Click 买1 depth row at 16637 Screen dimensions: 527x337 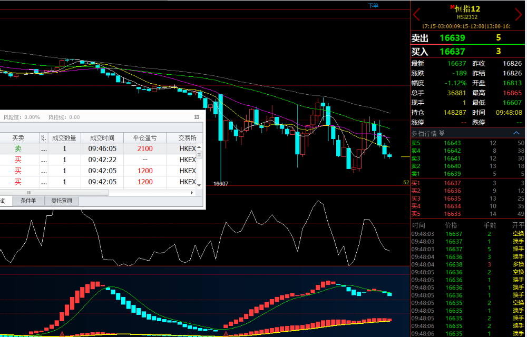468,183
